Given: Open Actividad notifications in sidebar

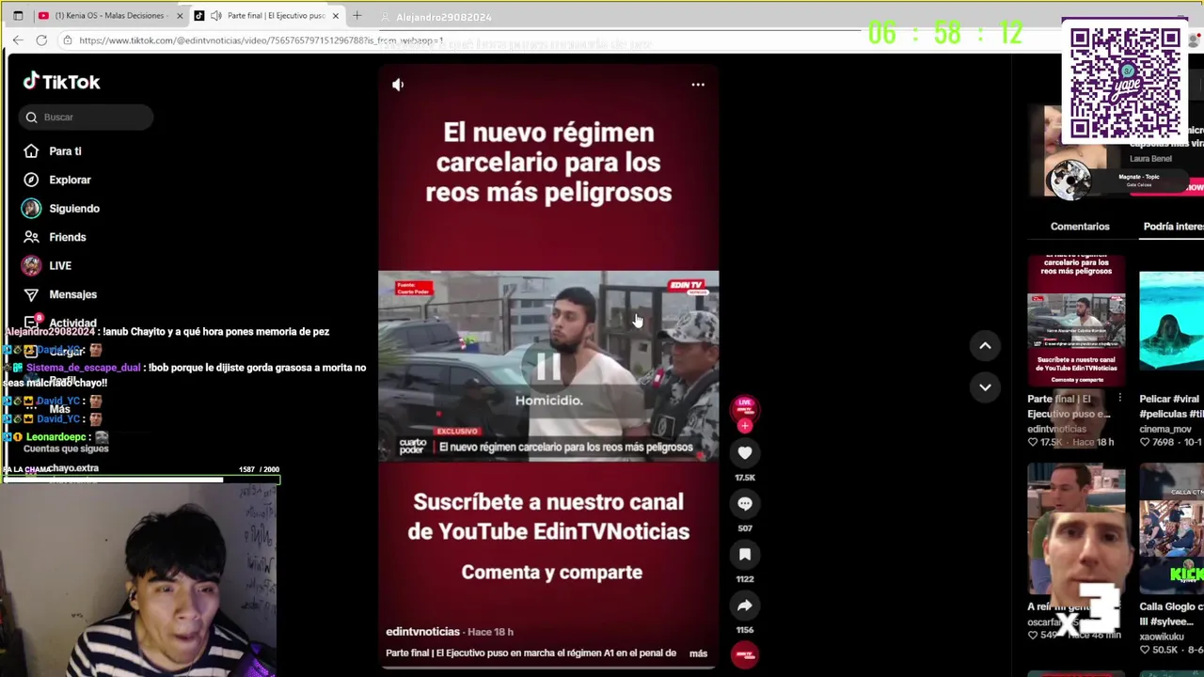Looking at the screenshot, I should point(72,323).
